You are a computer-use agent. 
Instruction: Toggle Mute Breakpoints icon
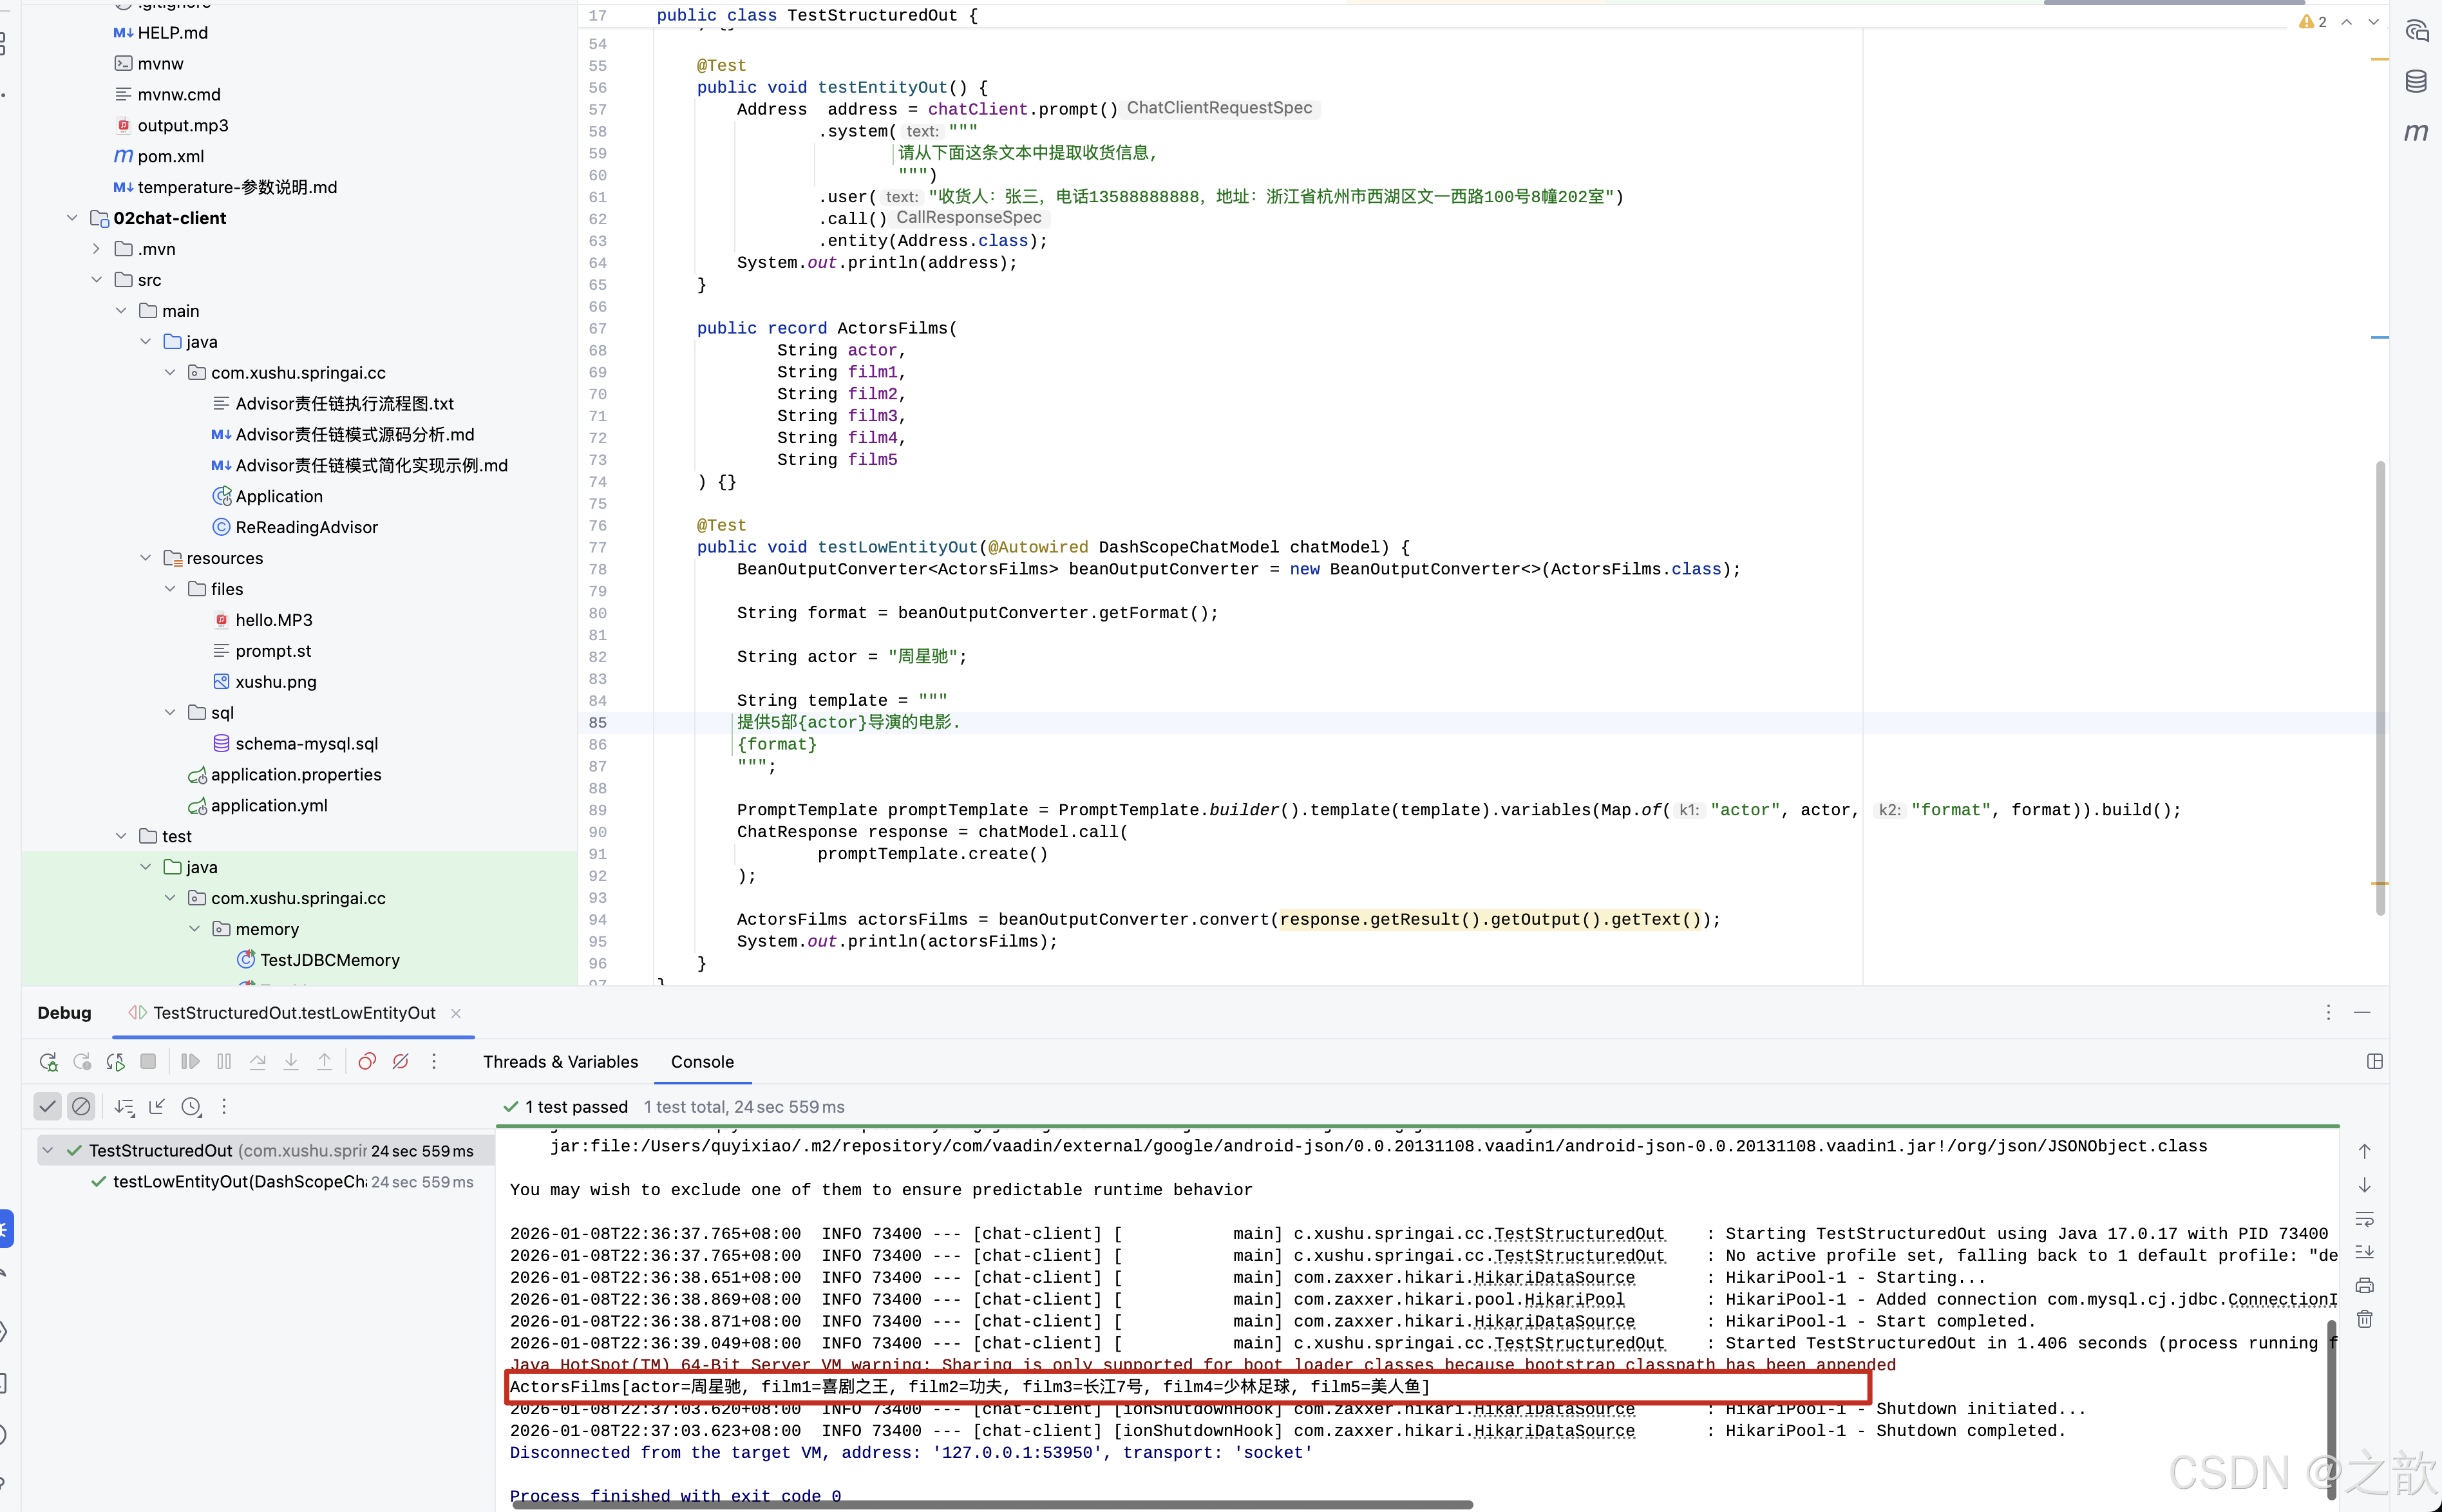[401, 1062]
